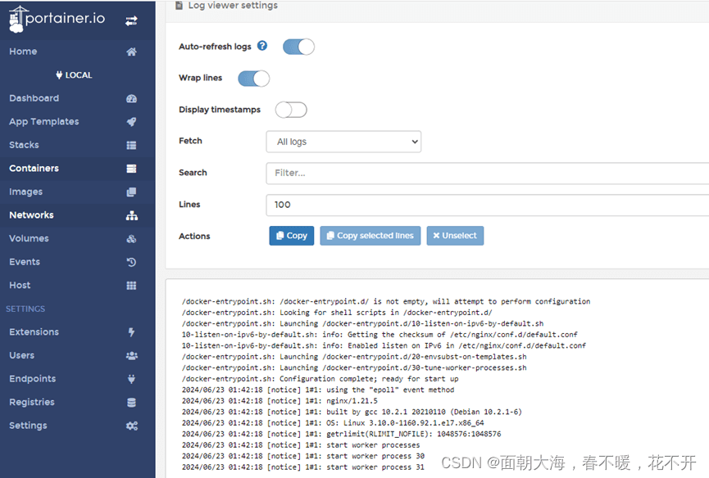Go to the Images section
Screen dimensions: 709x478
pos(25,192)
